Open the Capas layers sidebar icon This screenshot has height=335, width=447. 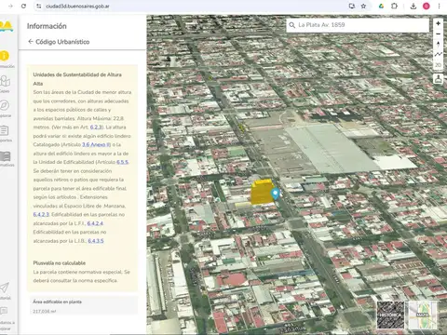tap(5, 81)
